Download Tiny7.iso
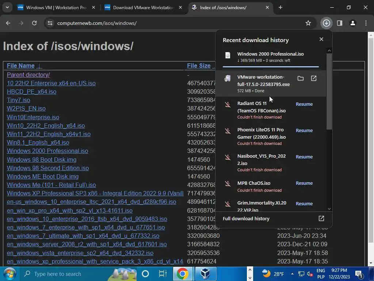The height and width of the screenshot is (281, 374). (18, 100)
